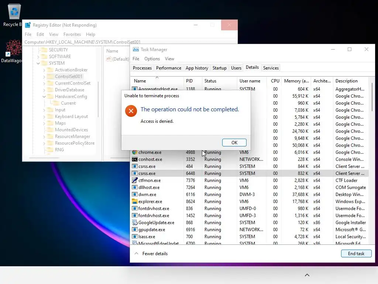The height and width of the screenshot is (284, 378).
Task: Expand the Keyboard Layout key
Action: pyautogui.click(x=44, y=116)
